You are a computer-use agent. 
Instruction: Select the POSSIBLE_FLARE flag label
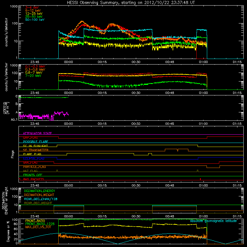pos(36,142)
